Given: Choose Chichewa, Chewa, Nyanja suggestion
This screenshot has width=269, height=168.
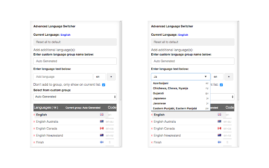Looking at the screenshot, I should click(181, 88).
